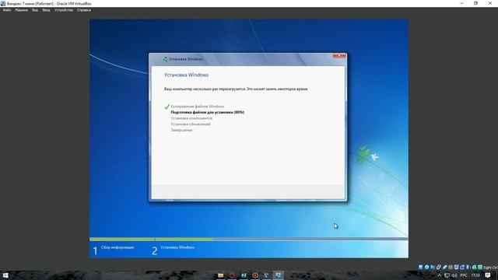Click the USB indicator in VirtualBox status bar
498x280 pixels.
(x=444, y=268)
